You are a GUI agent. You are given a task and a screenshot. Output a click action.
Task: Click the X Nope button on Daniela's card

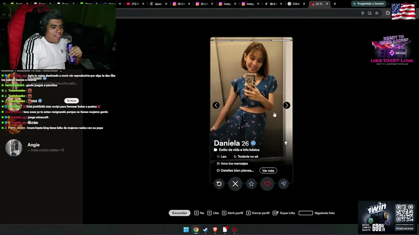[x=235, y=184]
